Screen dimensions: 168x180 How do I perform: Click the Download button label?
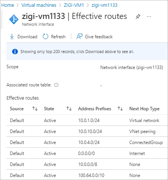27,37
